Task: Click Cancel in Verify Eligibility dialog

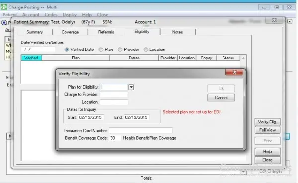Action: tap(221, 98)
